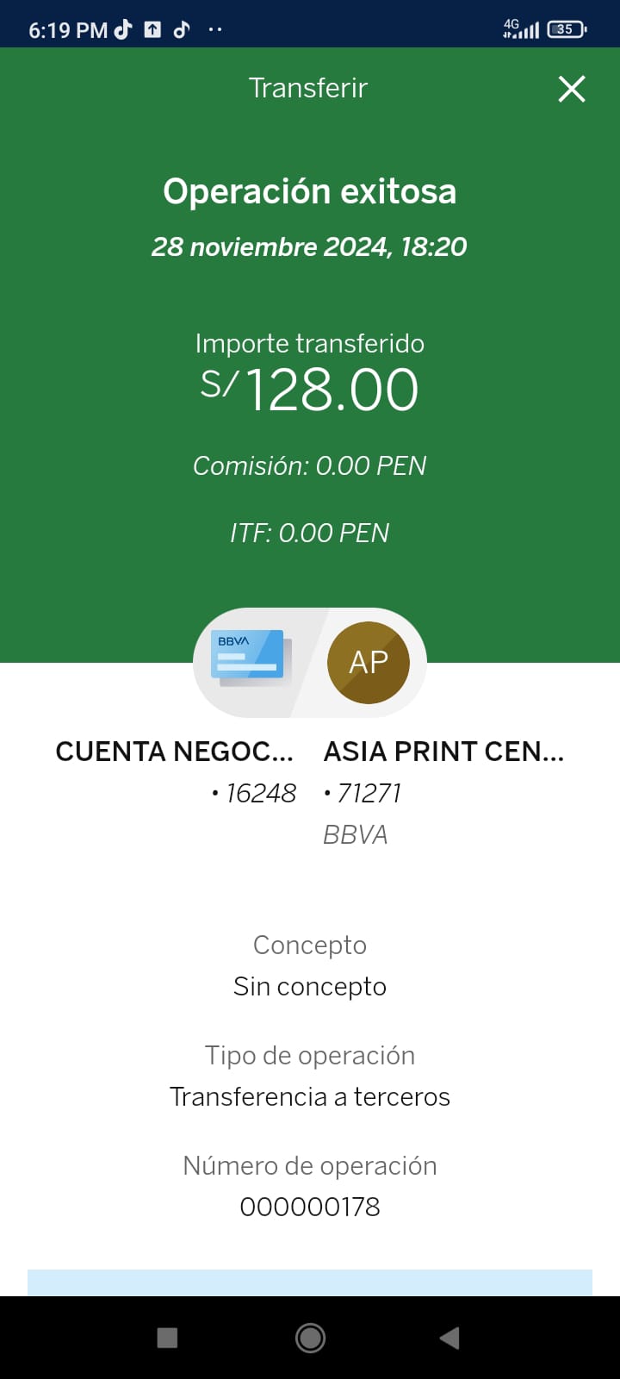Tap the Transferencia a terceros operation type
Viewport: 620px width, 1379px height.
[310, 1096]
